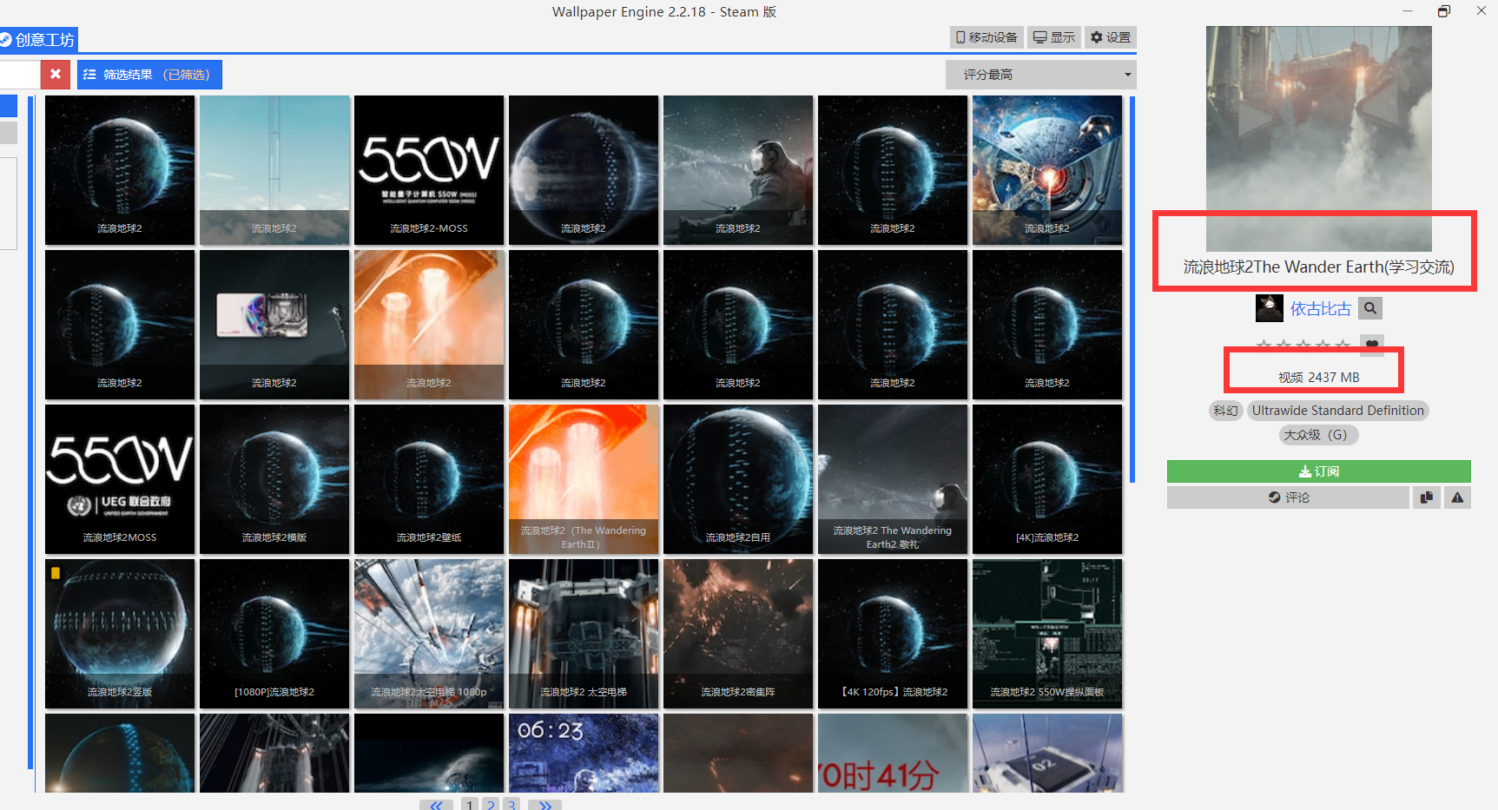This screenshot has height=810, width=1498.
Task: Select 流浪地球2 550W操纵面板 thumbnail
Action: click(x=1047, y=634)
